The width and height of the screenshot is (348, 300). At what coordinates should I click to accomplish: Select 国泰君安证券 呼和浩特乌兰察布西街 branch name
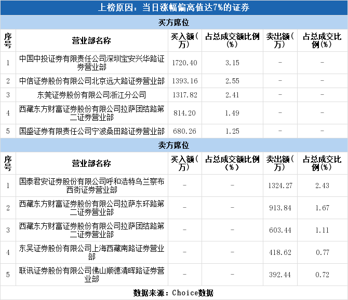(91, 185)
